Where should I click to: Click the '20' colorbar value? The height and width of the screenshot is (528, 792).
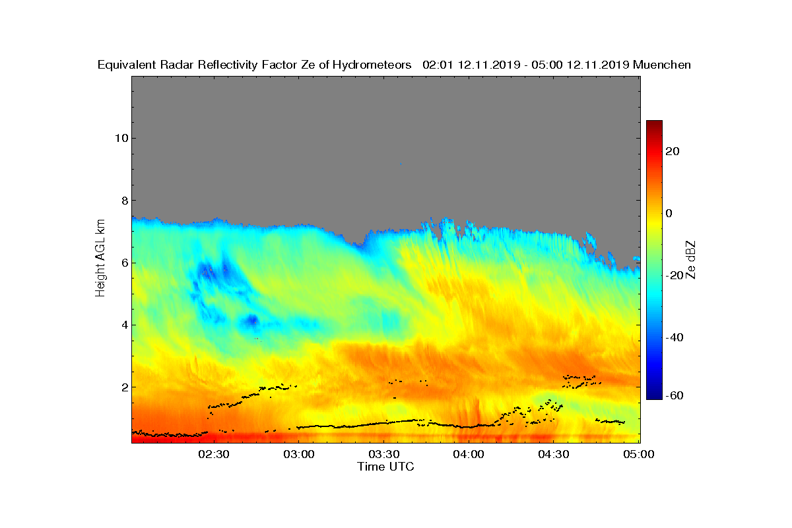click(673, 151)
